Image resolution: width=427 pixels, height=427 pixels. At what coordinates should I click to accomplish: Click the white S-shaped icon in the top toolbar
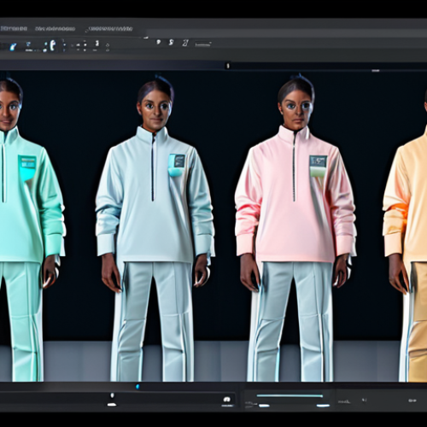click(171, 43)
